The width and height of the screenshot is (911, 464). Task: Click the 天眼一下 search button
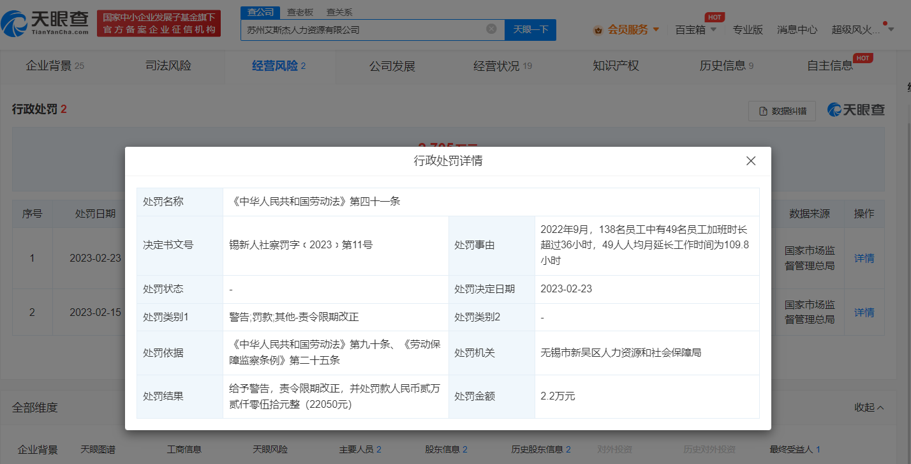[x=530, y=29]
